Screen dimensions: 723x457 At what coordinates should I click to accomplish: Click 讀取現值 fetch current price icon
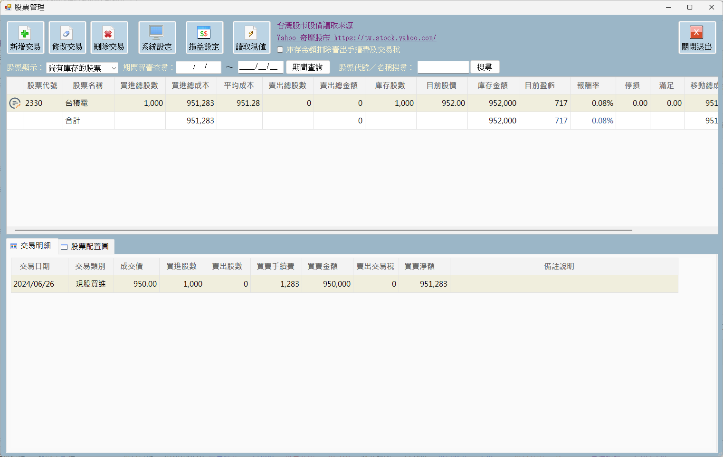click(252, 37)
